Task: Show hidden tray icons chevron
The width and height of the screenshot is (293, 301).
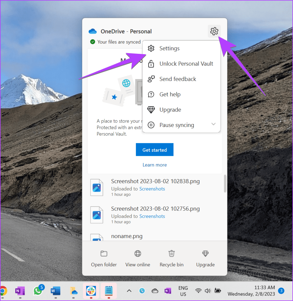Action: tap(129, 291)
